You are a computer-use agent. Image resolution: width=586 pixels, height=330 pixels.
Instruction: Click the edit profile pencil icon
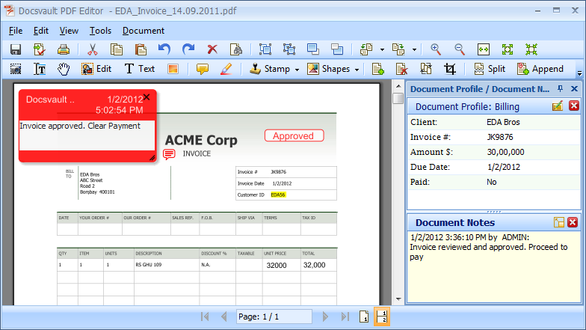(x=558, y=106)
